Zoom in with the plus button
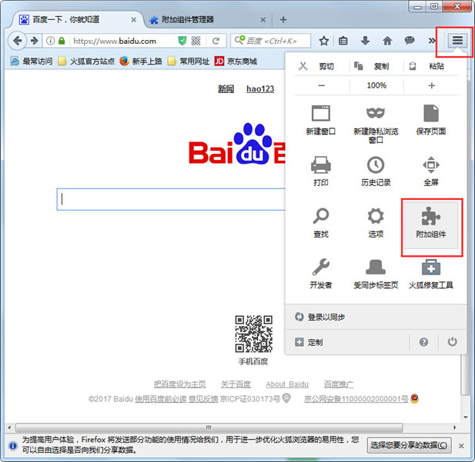Screen dimensions: 475x462 pyautogui.click(x=431, y=85)
